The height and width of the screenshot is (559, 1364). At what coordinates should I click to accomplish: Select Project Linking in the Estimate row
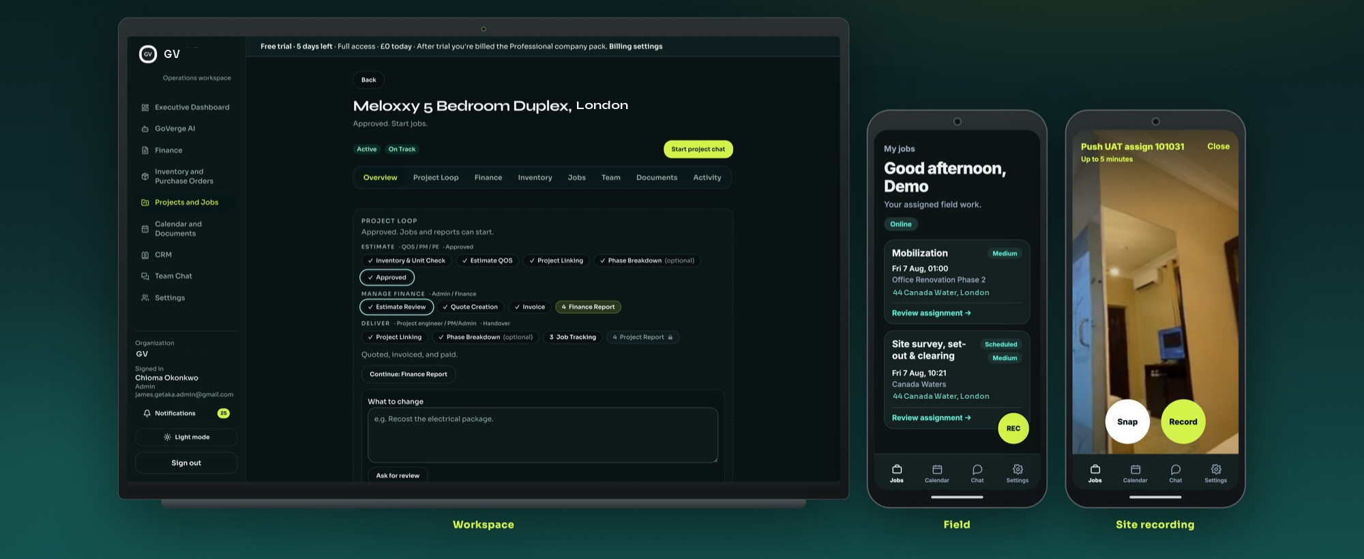556,260
